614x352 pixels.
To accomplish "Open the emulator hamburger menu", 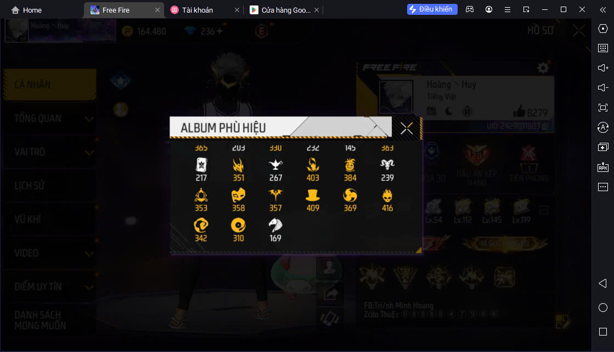I will [x=508, y=9].
